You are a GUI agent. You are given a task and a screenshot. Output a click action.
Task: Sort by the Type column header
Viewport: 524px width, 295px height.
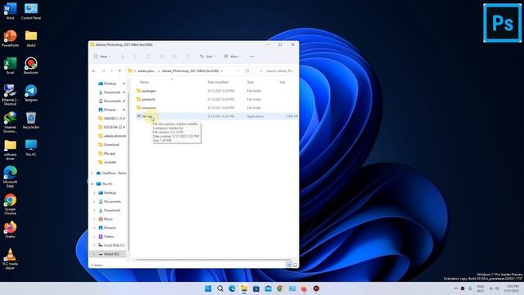[251, 82]
